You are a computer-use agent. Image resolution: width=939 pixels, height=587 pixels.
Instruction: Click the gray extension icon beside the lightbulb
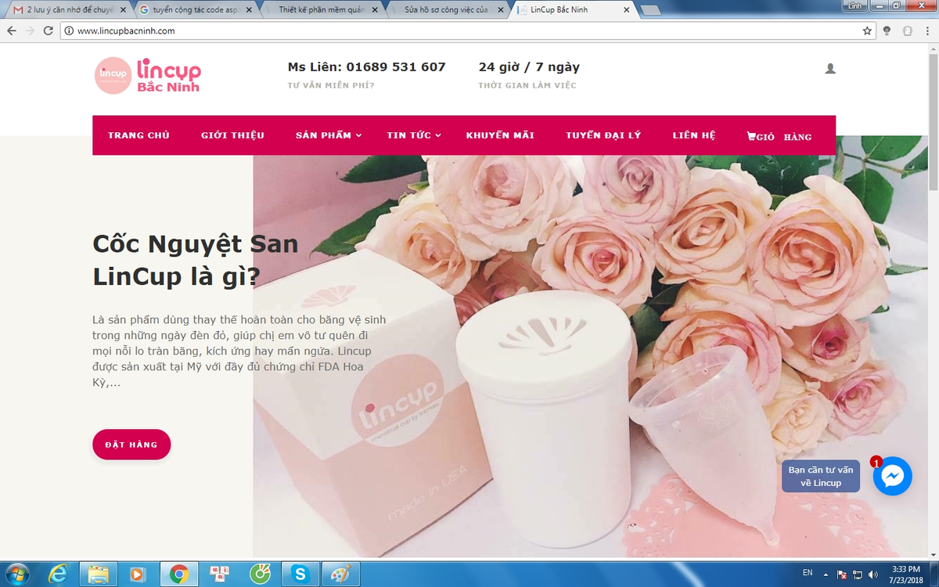pos(908,31)
